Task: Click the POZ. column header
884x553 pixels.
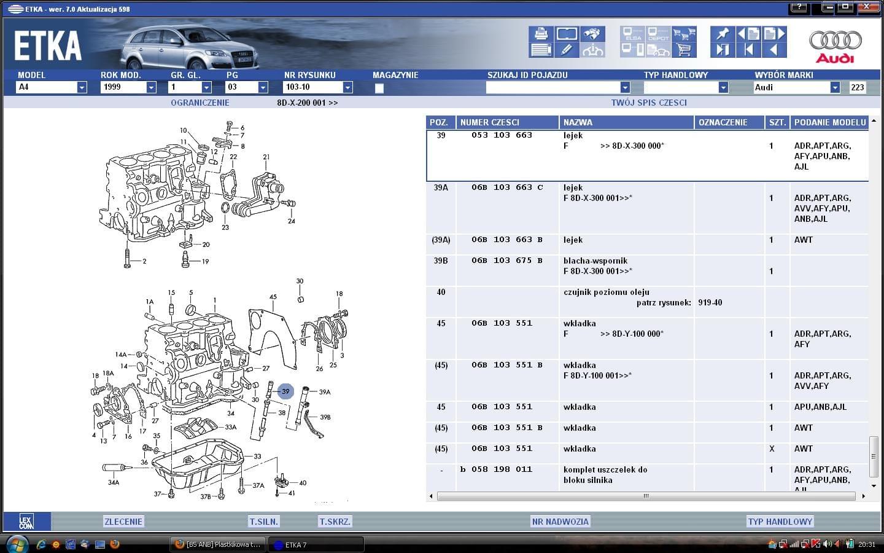Action: point(441,122)
